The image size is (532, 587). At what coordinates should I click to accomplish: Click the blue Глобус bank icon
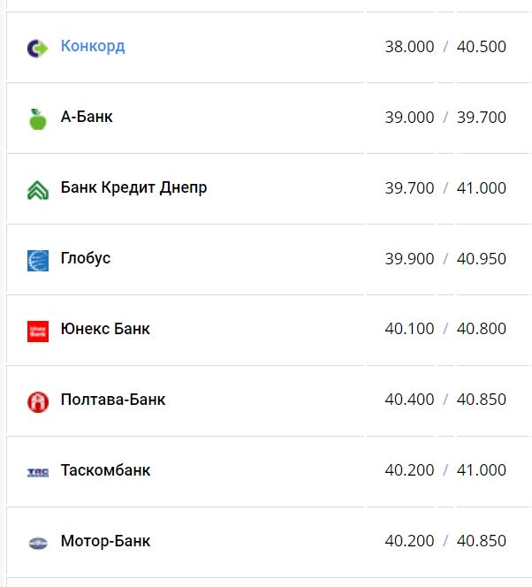pyautogui.click(x=38, y=260)
